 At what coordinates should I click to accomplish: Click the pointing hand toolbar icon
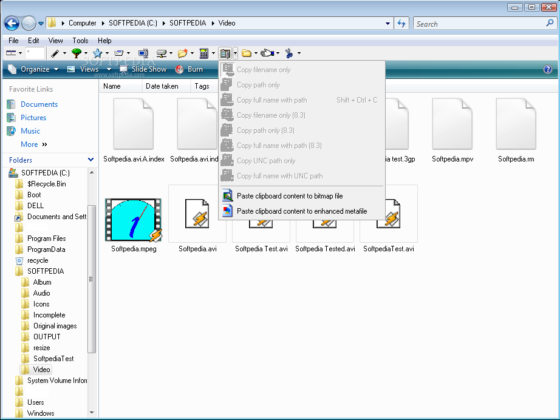[267, 53]
